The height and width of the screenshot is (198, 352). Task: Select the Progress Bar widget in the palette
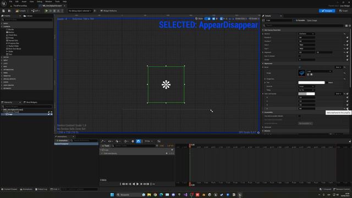tap(13, 43)
